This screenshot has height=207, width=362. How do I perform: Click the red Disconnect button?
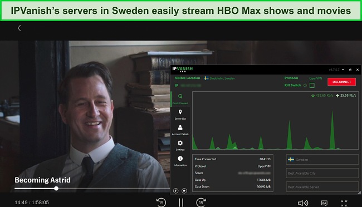[341, 82]
